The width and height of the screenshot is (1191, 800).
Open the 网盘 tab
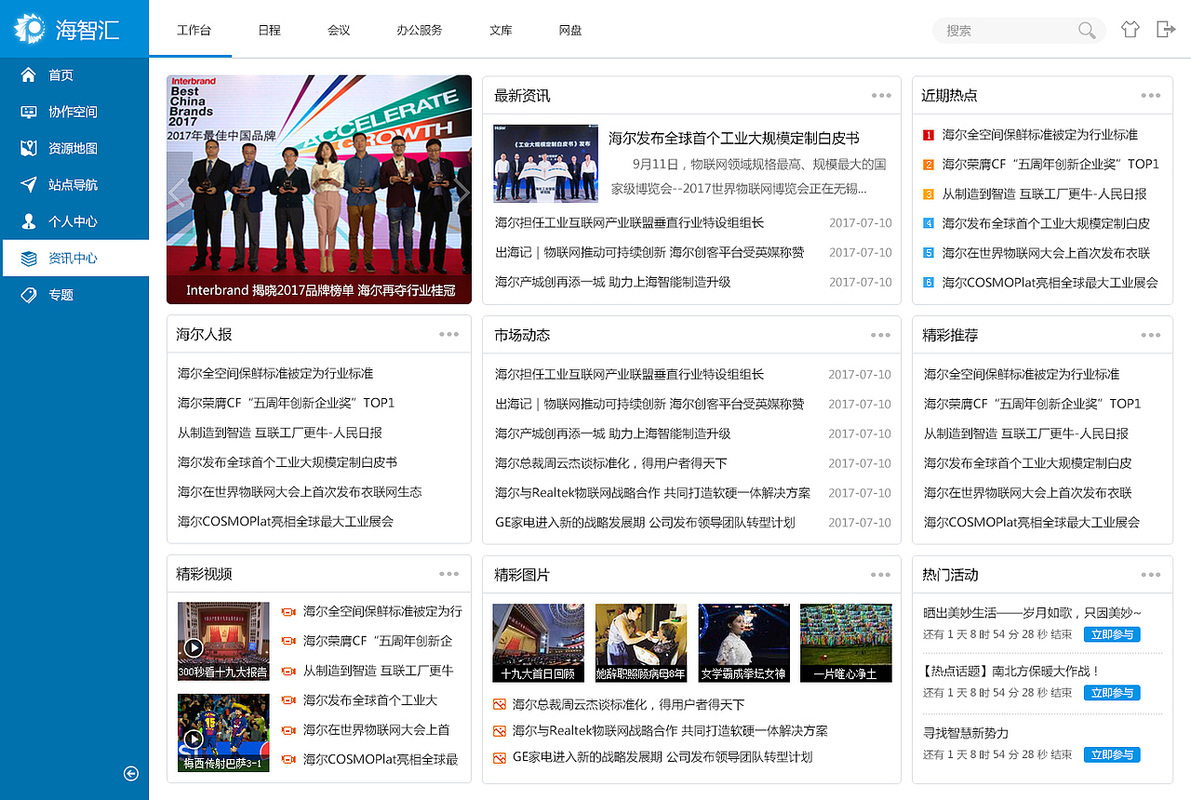coord(569,30)
